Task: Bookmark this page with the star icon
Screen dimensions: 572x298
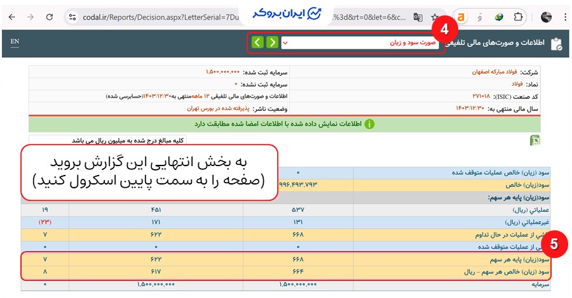Action: tap(434, 17)
